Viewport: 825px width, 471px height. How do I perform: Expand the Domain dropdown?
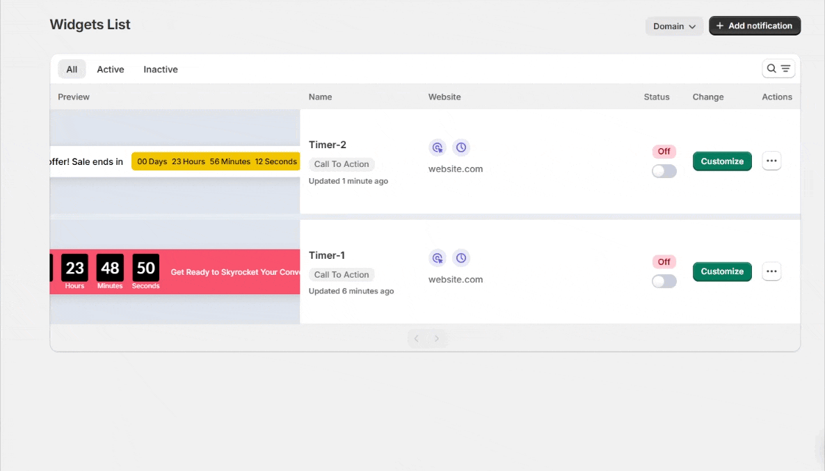pyautogui.click(x=674, y=26)
